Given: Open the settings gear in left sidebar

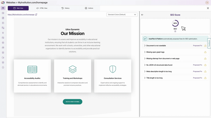Looking at the screenshot, I should click(3, 42).
